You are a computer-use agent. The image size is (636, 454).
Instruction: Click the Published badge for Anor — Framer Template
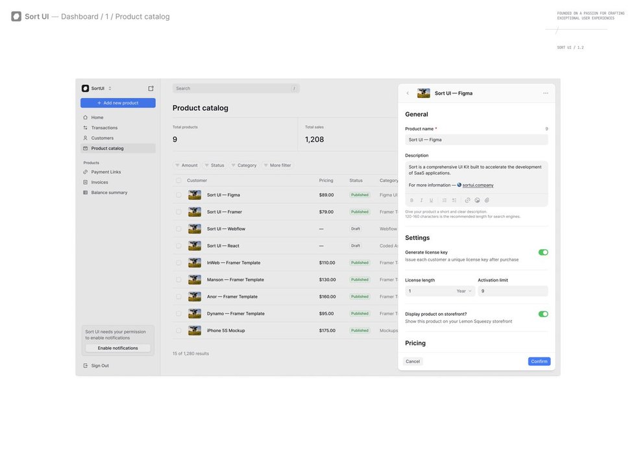(360, 297)
